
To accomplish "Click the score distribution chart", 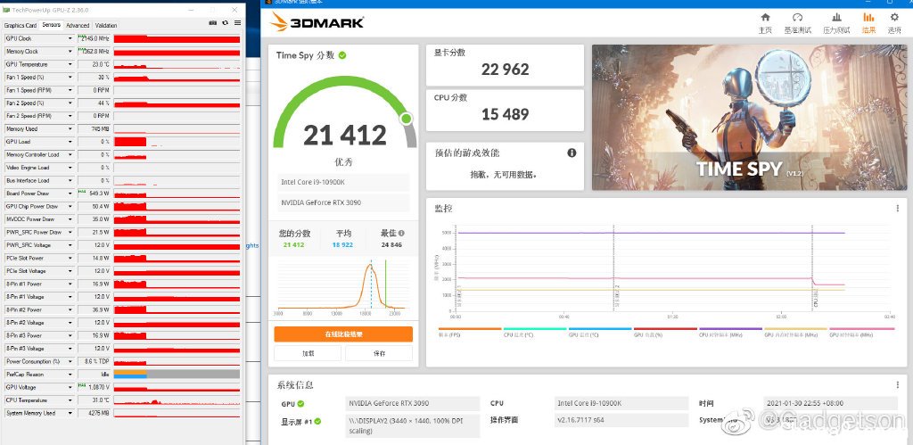I will 342,286.
